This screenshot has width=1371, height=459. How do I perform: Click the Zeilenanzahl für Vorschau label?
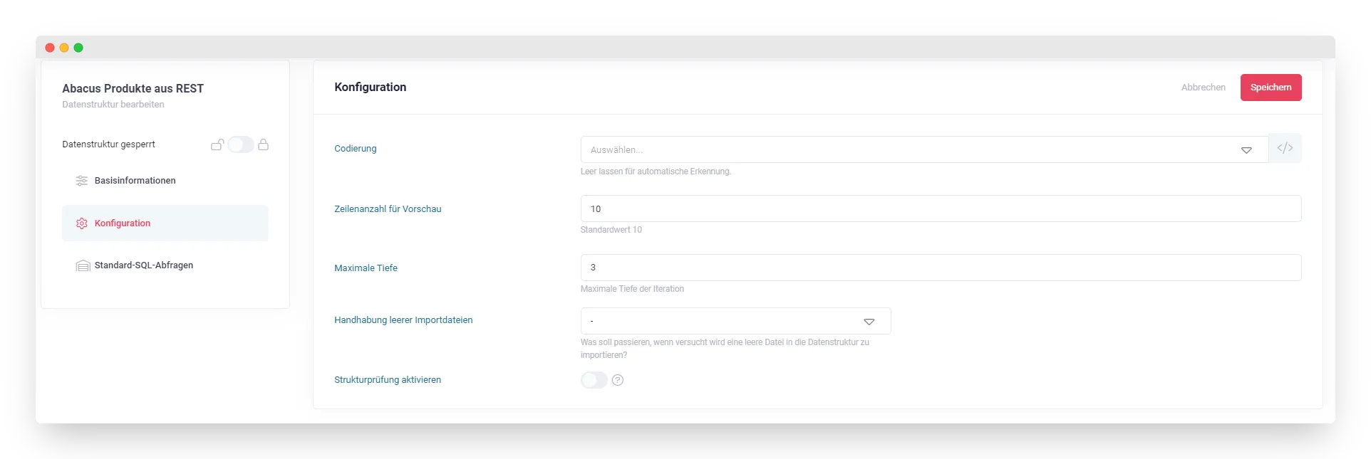tap(388, 209)
